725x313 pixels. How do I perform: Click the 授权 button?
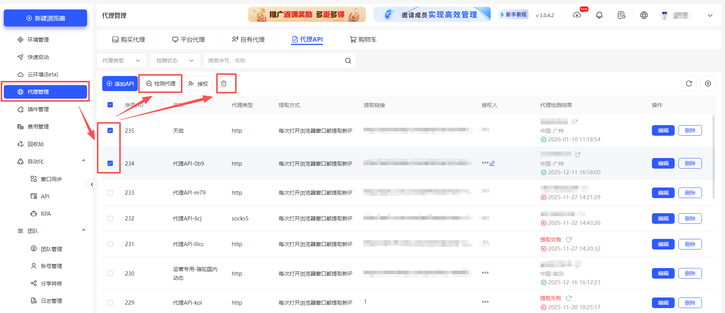pyautogui.click(x=198, y=84)
